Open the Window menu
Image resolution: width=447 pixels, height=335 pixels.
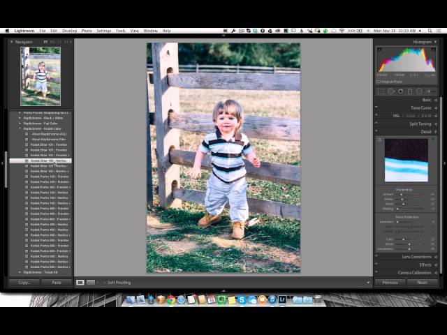click(151, 31)
